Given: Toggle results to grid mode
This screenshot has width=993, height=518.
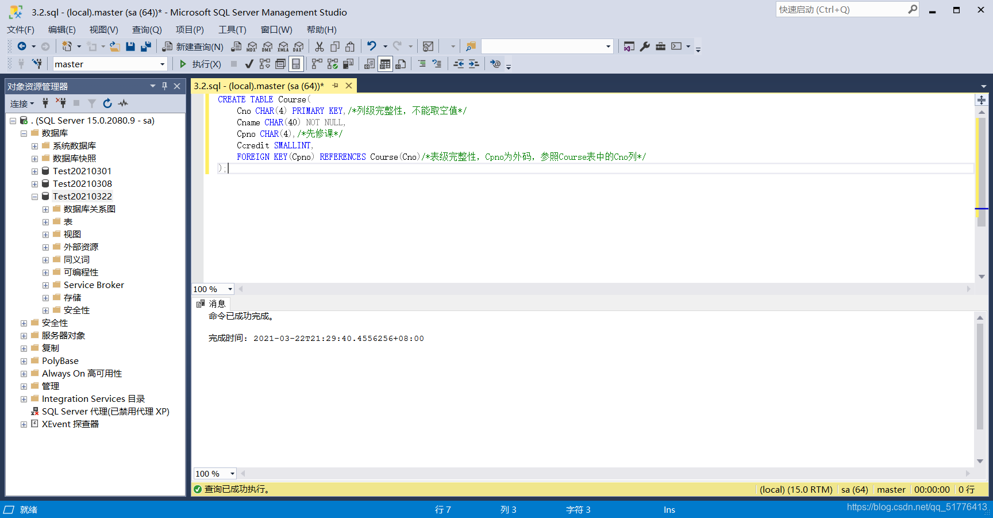Looking at the screenshot, I should [385, 64].
